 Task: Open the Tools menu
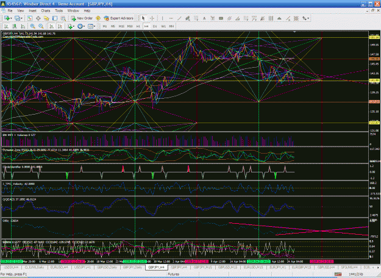click(59, 11)
